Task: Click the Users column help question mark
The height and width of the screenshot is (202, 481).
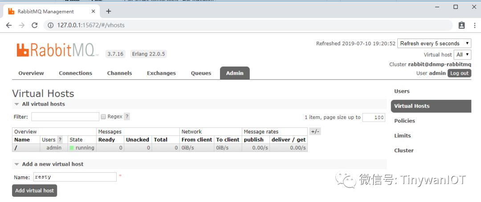Action: [x=60, y=140]
